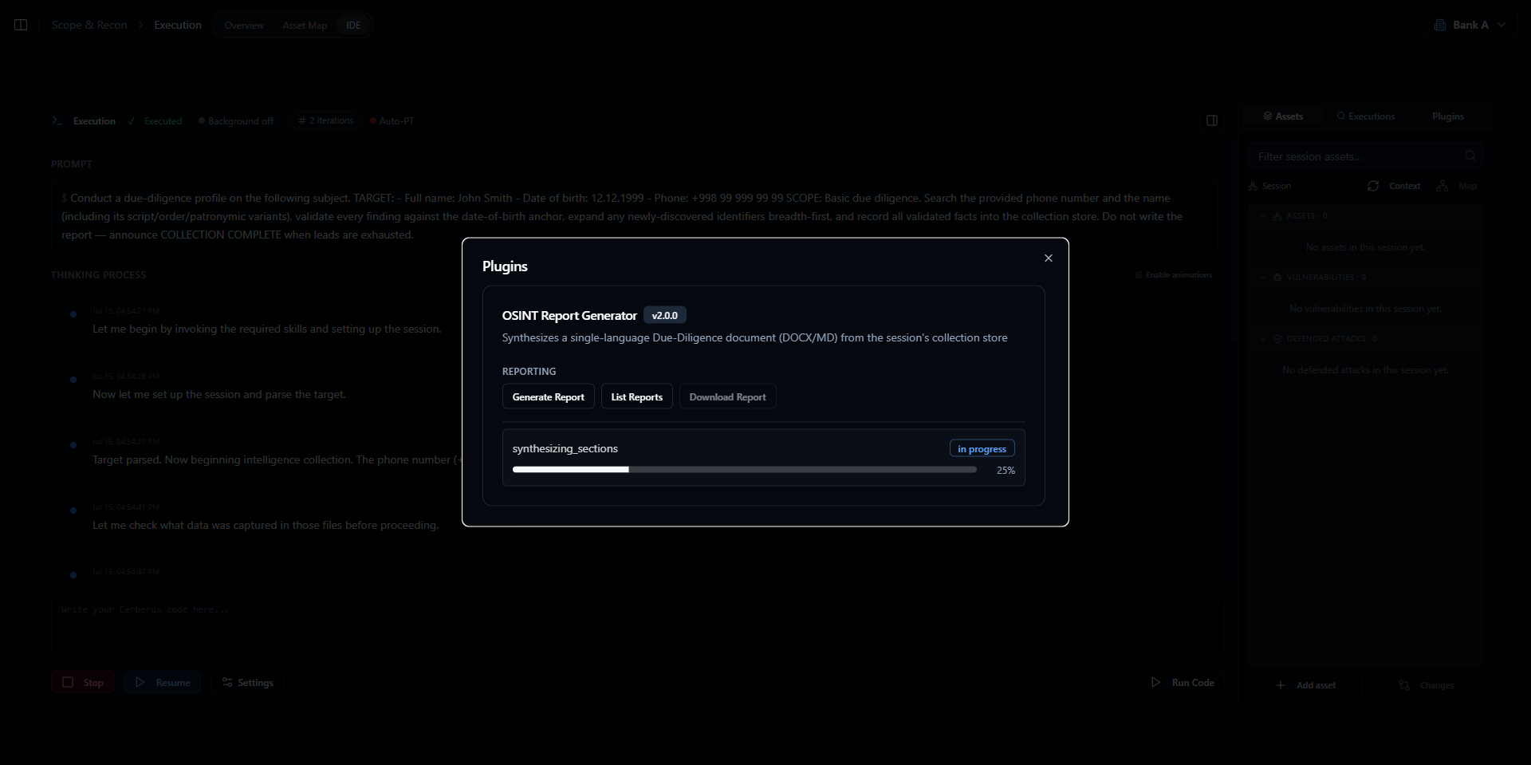The height and width of the screenshot is (765, 1531).
Task: Toggle Auto-PT mode
Action: (392, 121)
